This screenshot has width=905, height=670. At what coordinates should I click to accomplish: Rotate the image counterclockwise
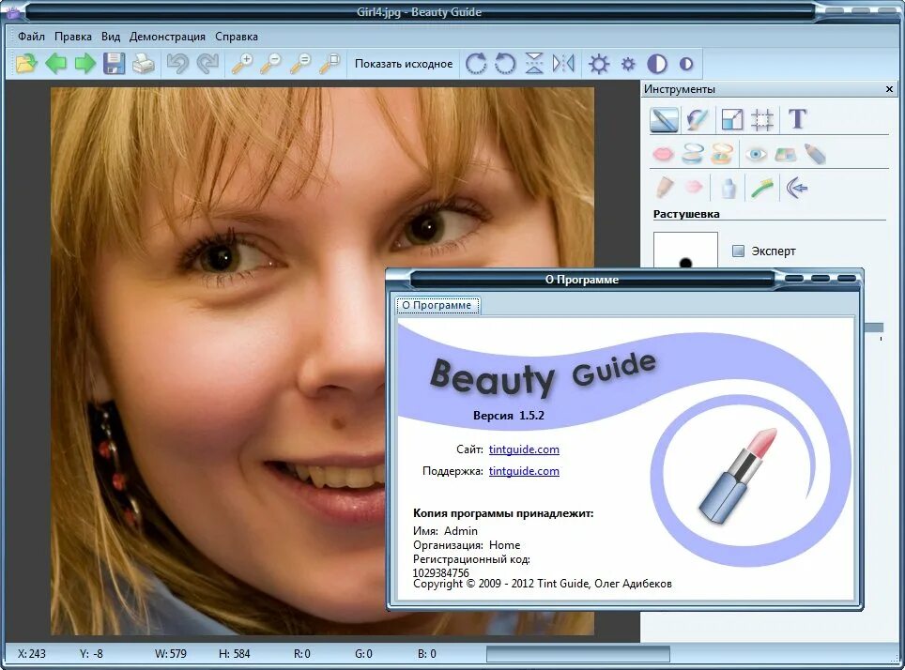pos(505,64)
